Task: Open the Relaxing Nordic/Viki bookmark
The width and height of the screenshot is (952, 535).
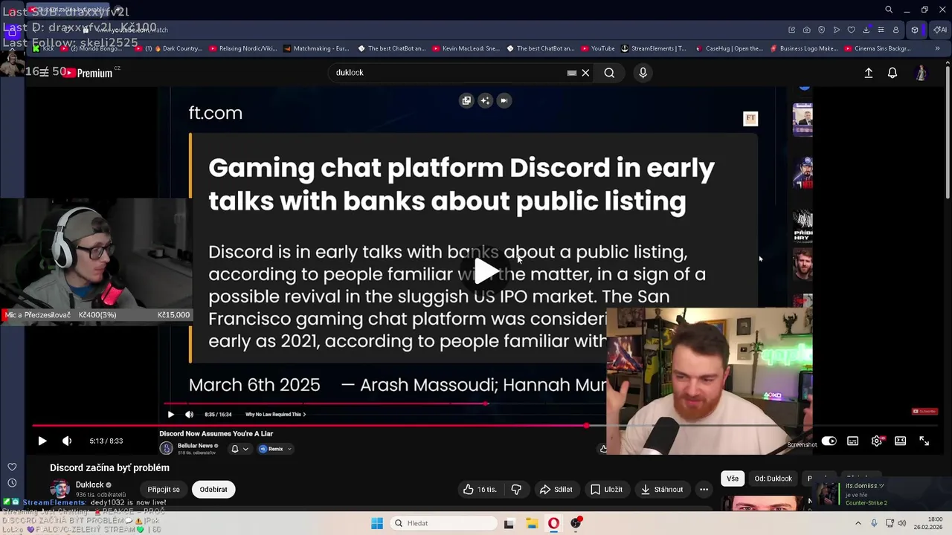Action: click(x=244, y=48)
